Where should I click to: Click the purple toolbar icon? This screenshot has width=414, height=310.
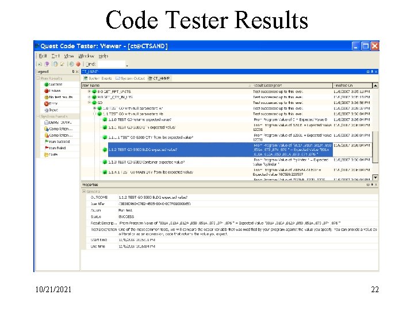tap(47, 64)
